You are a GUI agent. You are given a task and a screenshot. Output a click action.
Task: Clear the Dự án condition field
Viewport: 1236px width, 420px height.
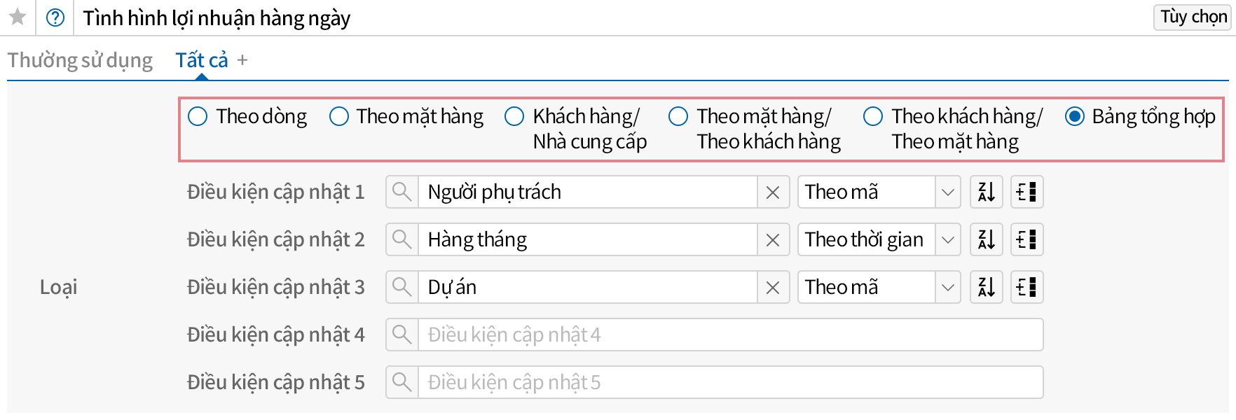(x=773, y=287)
